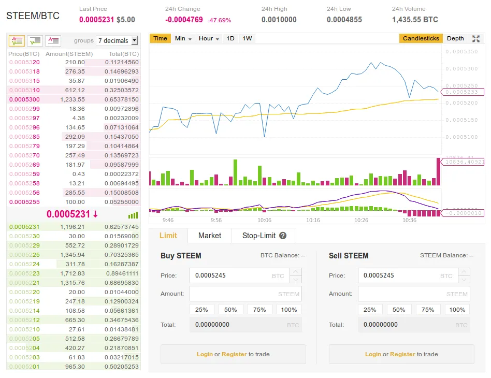Set Buy amount to 75%
Viewport: 491px width, 378px height.
[259, 310]
